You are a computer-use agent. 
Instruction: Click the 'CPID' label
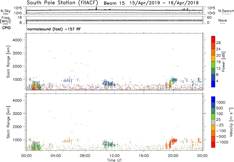[6, 28]
